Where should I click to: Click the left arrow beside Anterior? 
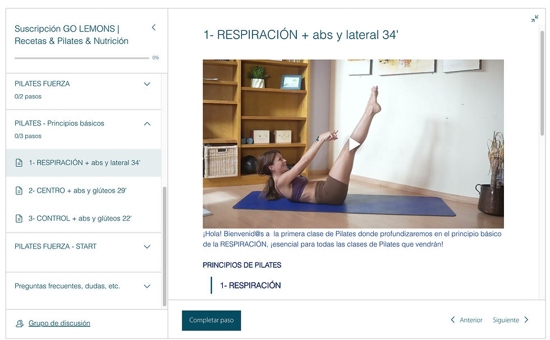point(453,320)
